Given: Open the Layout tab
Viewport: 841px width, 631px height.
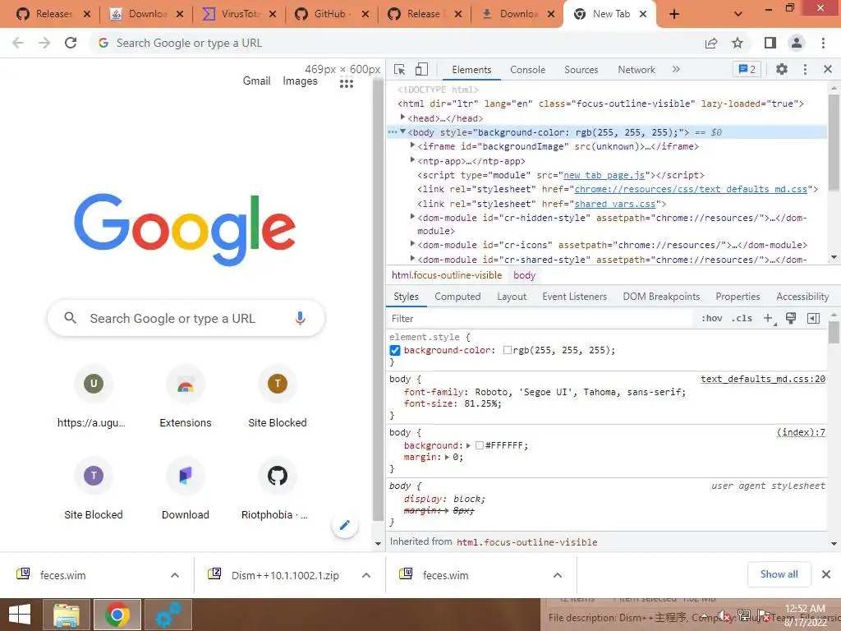Looking at the screenshot, I should pyautogui.click(x=512, y=297).
